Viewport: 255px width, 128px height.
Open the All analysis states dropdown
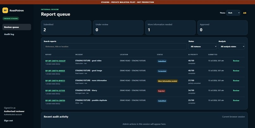(232, 46)
